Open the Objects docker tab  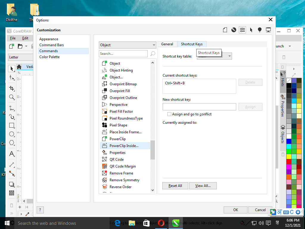point(283,134)
